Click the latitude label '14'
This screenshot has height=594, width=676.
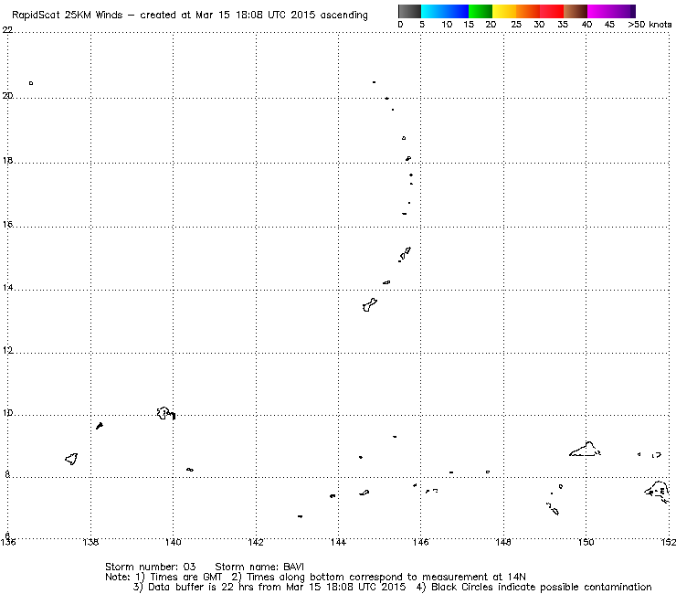[7, 287]
